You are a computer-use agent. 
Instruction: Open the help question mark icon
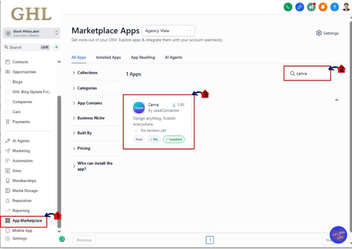334,7
